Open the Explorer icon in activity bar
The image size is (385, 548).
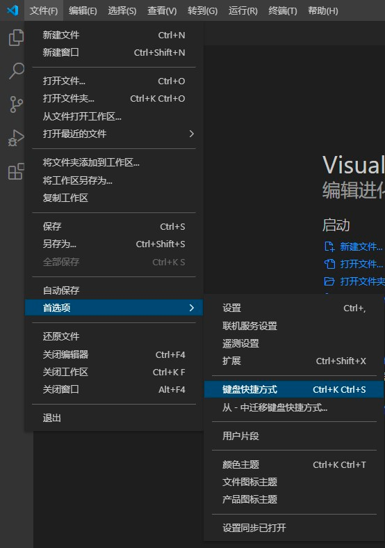click(x=16, y=38)
